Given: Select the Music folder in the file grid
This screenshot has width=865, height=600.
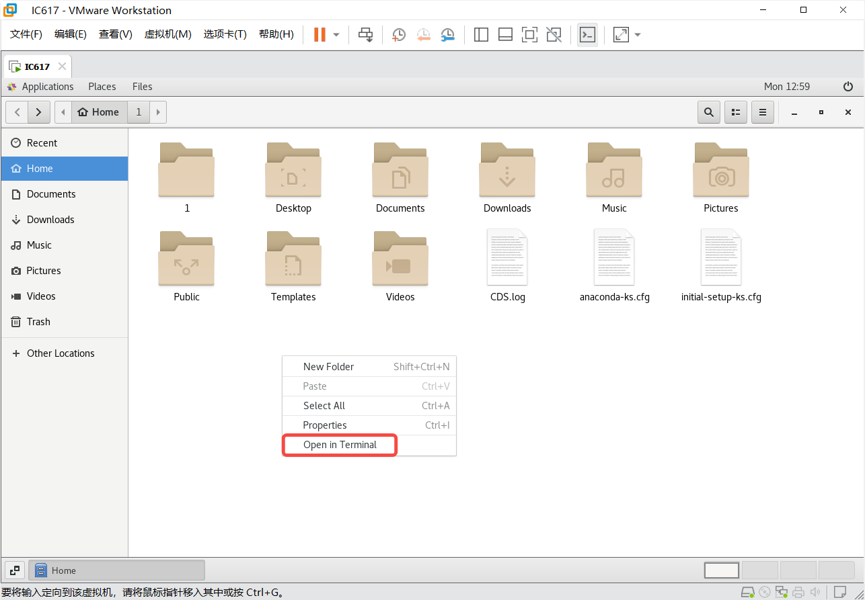Looking at the screenshot, I should click(x=614, y=170).
